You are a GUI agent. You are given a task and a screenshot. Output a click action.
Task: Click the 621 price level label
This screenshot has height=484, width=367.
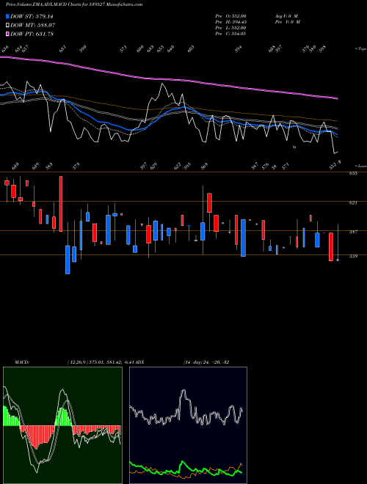tap(353, 203)
